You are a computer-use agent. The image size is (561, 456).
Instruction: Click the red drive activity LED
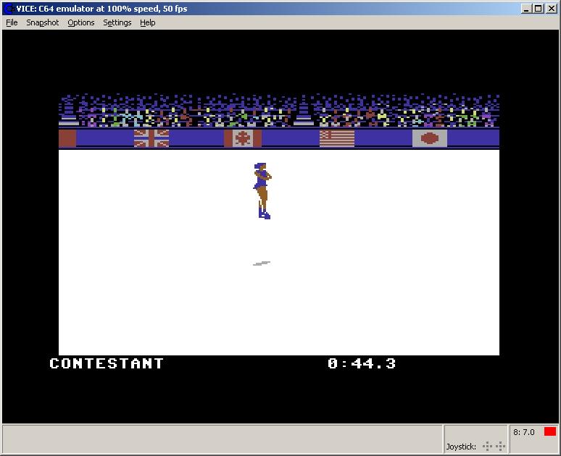point(550,431)
